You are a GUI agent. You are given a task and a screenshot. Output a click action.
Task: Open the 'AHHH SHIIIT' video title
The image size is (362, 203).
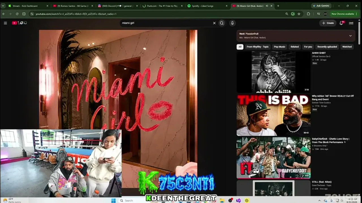319,53
